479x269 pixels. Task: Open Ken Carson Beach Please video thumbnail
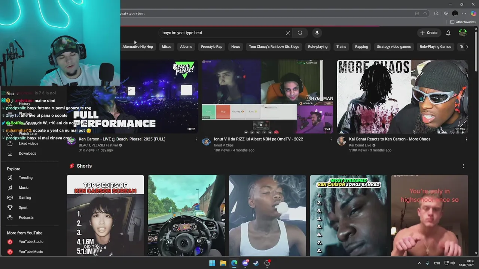coord(159,96)
